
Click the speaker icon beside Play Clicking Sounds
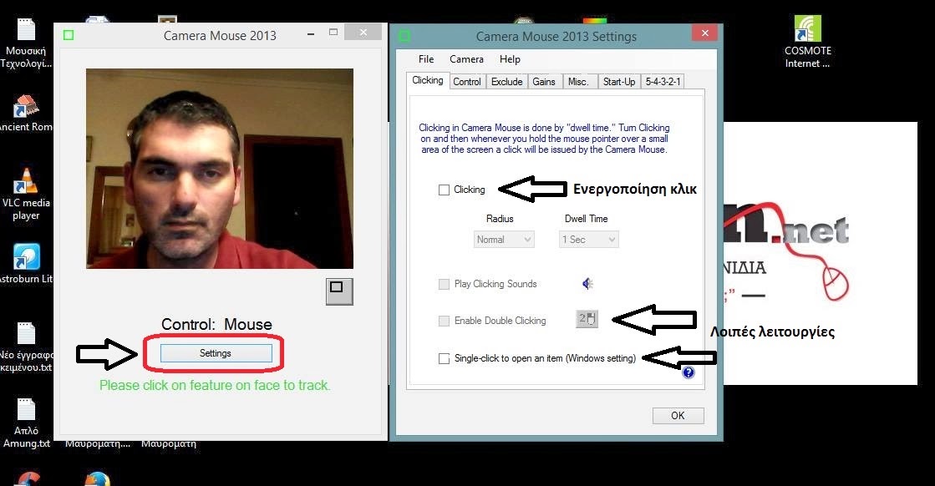click(587, 284)
